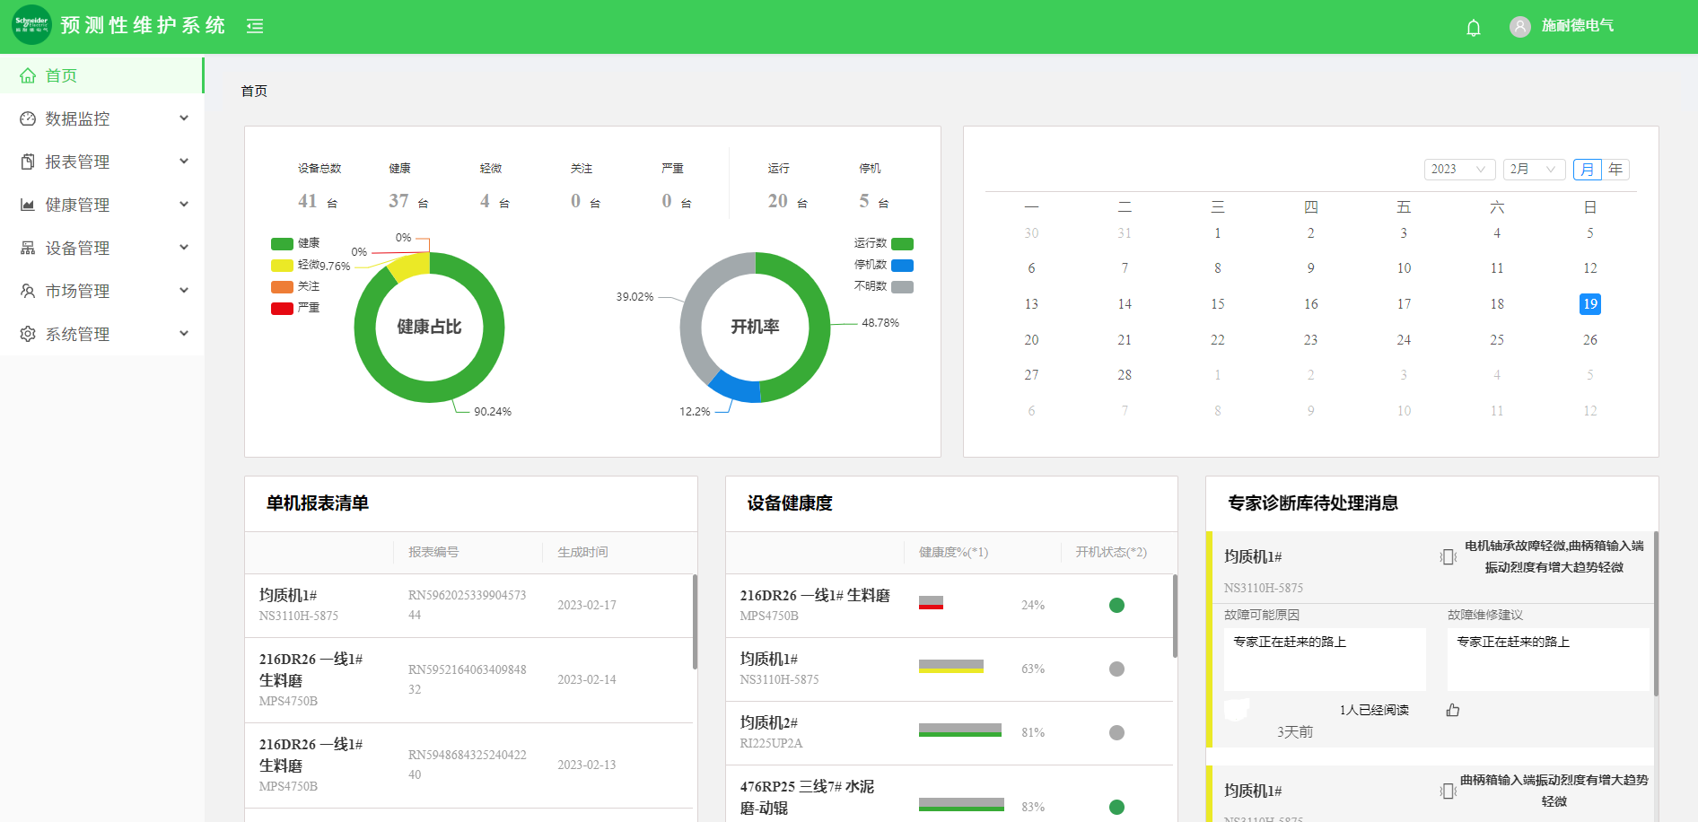Click the blue 停机数 legend swatch
The height and width of the screenshot is (822, 1698).
(902, 266)
